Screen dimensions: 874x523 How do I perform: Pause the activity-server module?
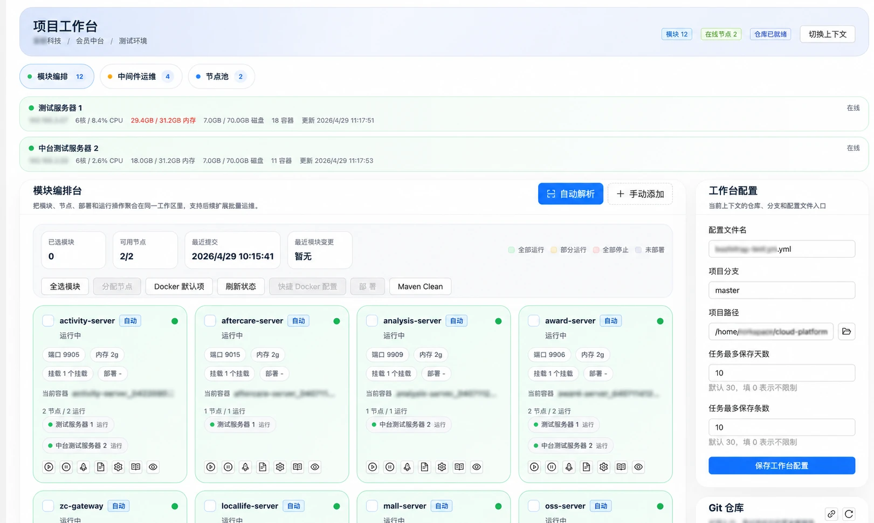point(66,467)
